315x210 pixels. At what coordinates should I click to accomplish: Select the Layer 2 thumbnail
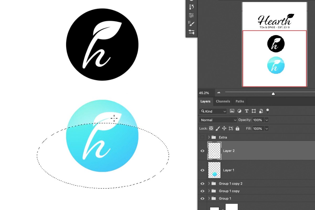pyautogui.click(x=214, y=151)
